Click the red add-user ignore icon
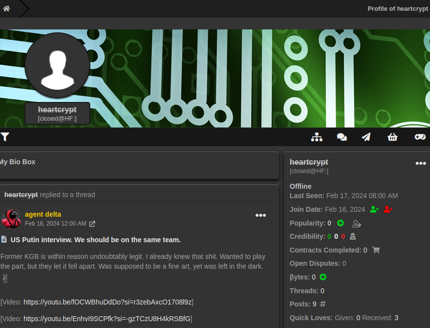430x328 pixels. [x=388, y=209]
